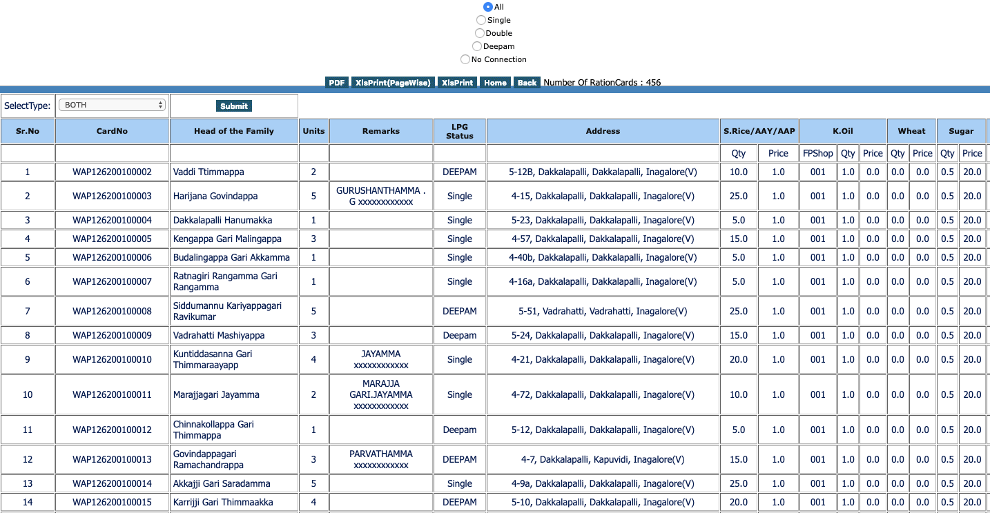The image size is (990, 513).
Task: Select the Single radio option
Action: (481, 20)
